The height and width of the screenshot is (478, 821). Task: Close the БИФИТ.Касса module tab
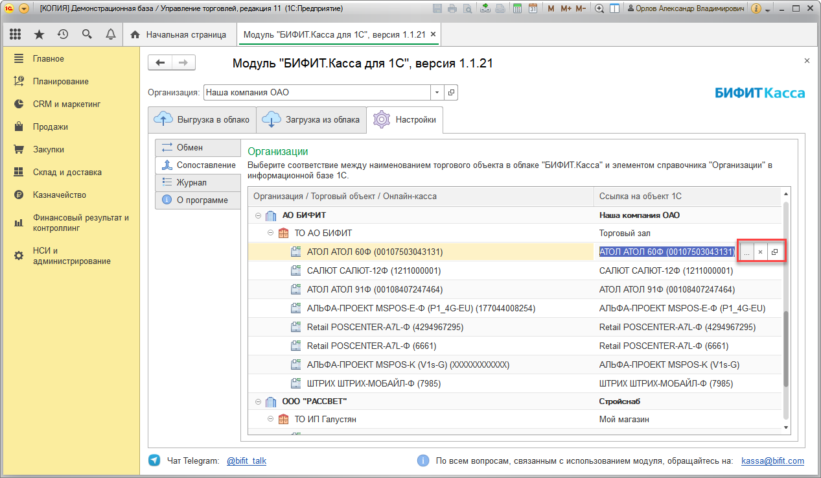tap(433, 34)
